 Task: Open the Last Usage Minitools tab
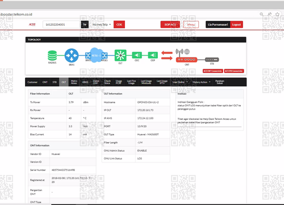[146, 82]
